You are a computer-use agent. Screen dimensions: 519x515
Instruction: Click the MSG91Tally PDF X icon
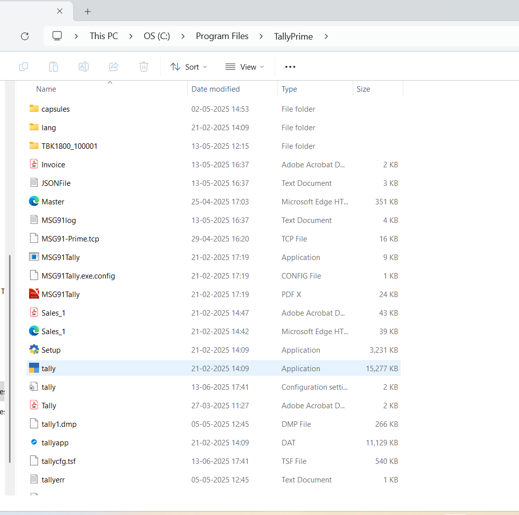[x=34, y=294]
